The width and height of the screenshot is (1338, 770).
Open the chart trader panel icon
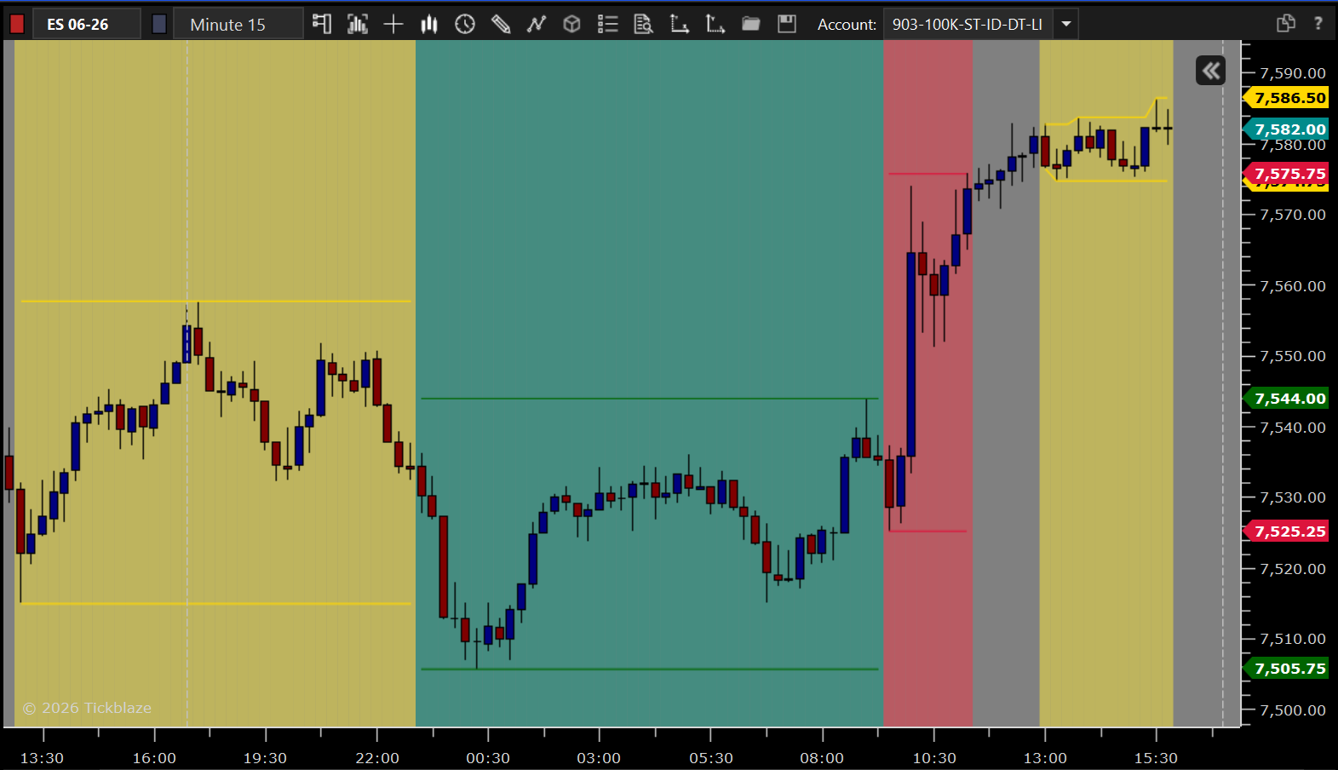(321, 24)
